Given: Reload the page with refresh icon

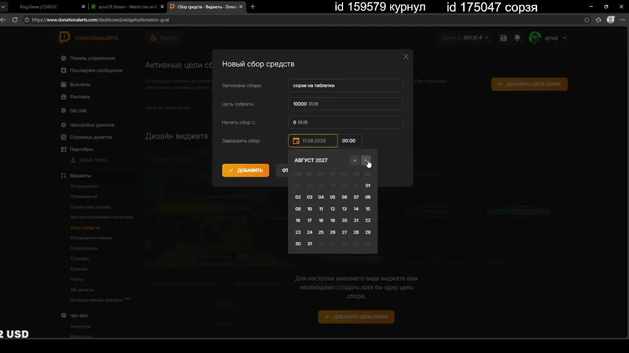Looking at the screenshot, I should 15,20.
